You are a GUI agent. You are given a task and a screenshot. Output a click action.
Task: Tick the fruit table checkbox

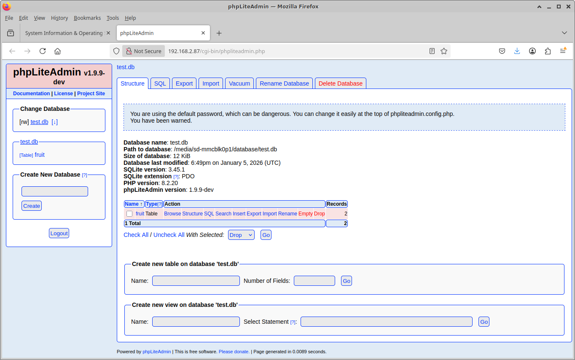(129, 214)
